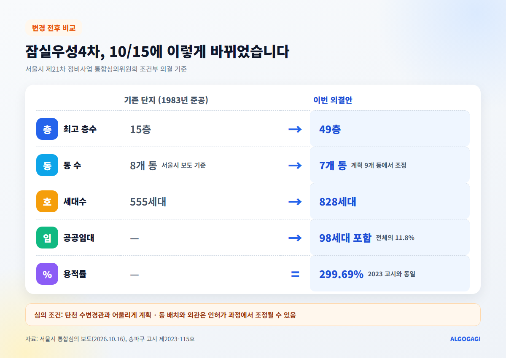Screen dimensions: 506x358
Task: Click the 자료 source citation line
Action: (110, 339)
